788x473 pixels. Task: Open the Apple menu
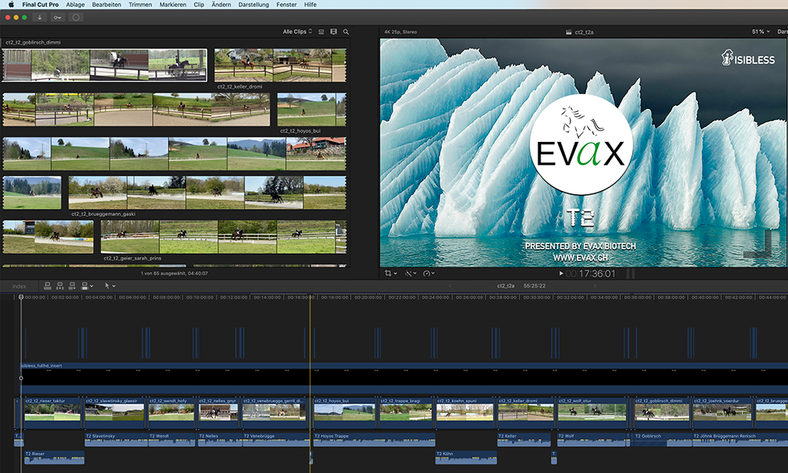point(11,5)
